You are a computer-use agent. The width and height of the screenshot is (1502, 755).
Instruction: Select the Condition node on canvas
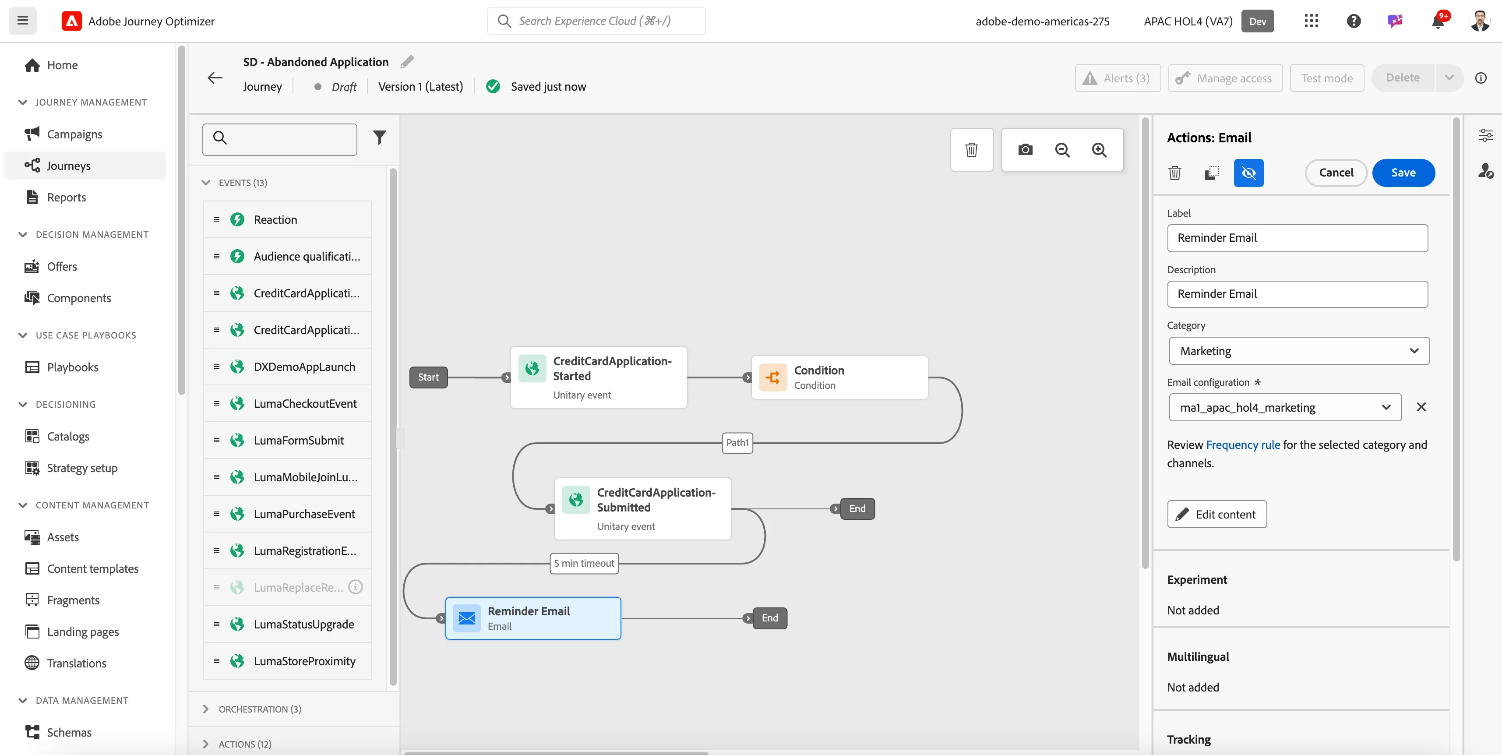click(839, 377)
